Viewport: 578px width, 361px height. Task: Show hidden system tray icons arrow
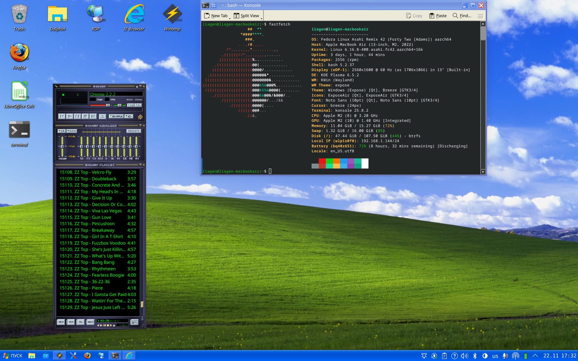[x=535, y=356]
